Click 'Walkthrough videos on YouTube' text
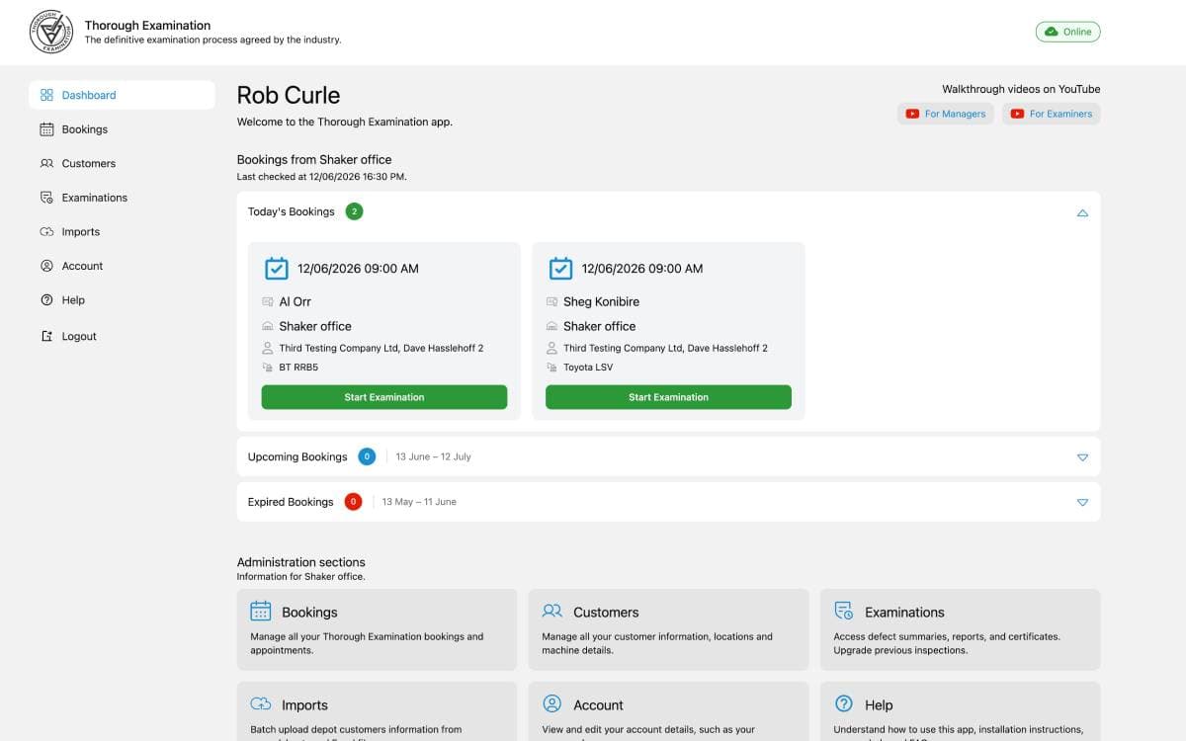Screen dimensions: 1186x741 tap(1021, 89)
